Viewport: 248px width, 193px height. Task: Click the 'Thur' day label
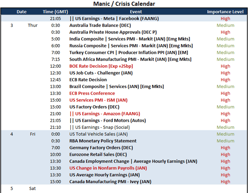[x=32, y=25]
